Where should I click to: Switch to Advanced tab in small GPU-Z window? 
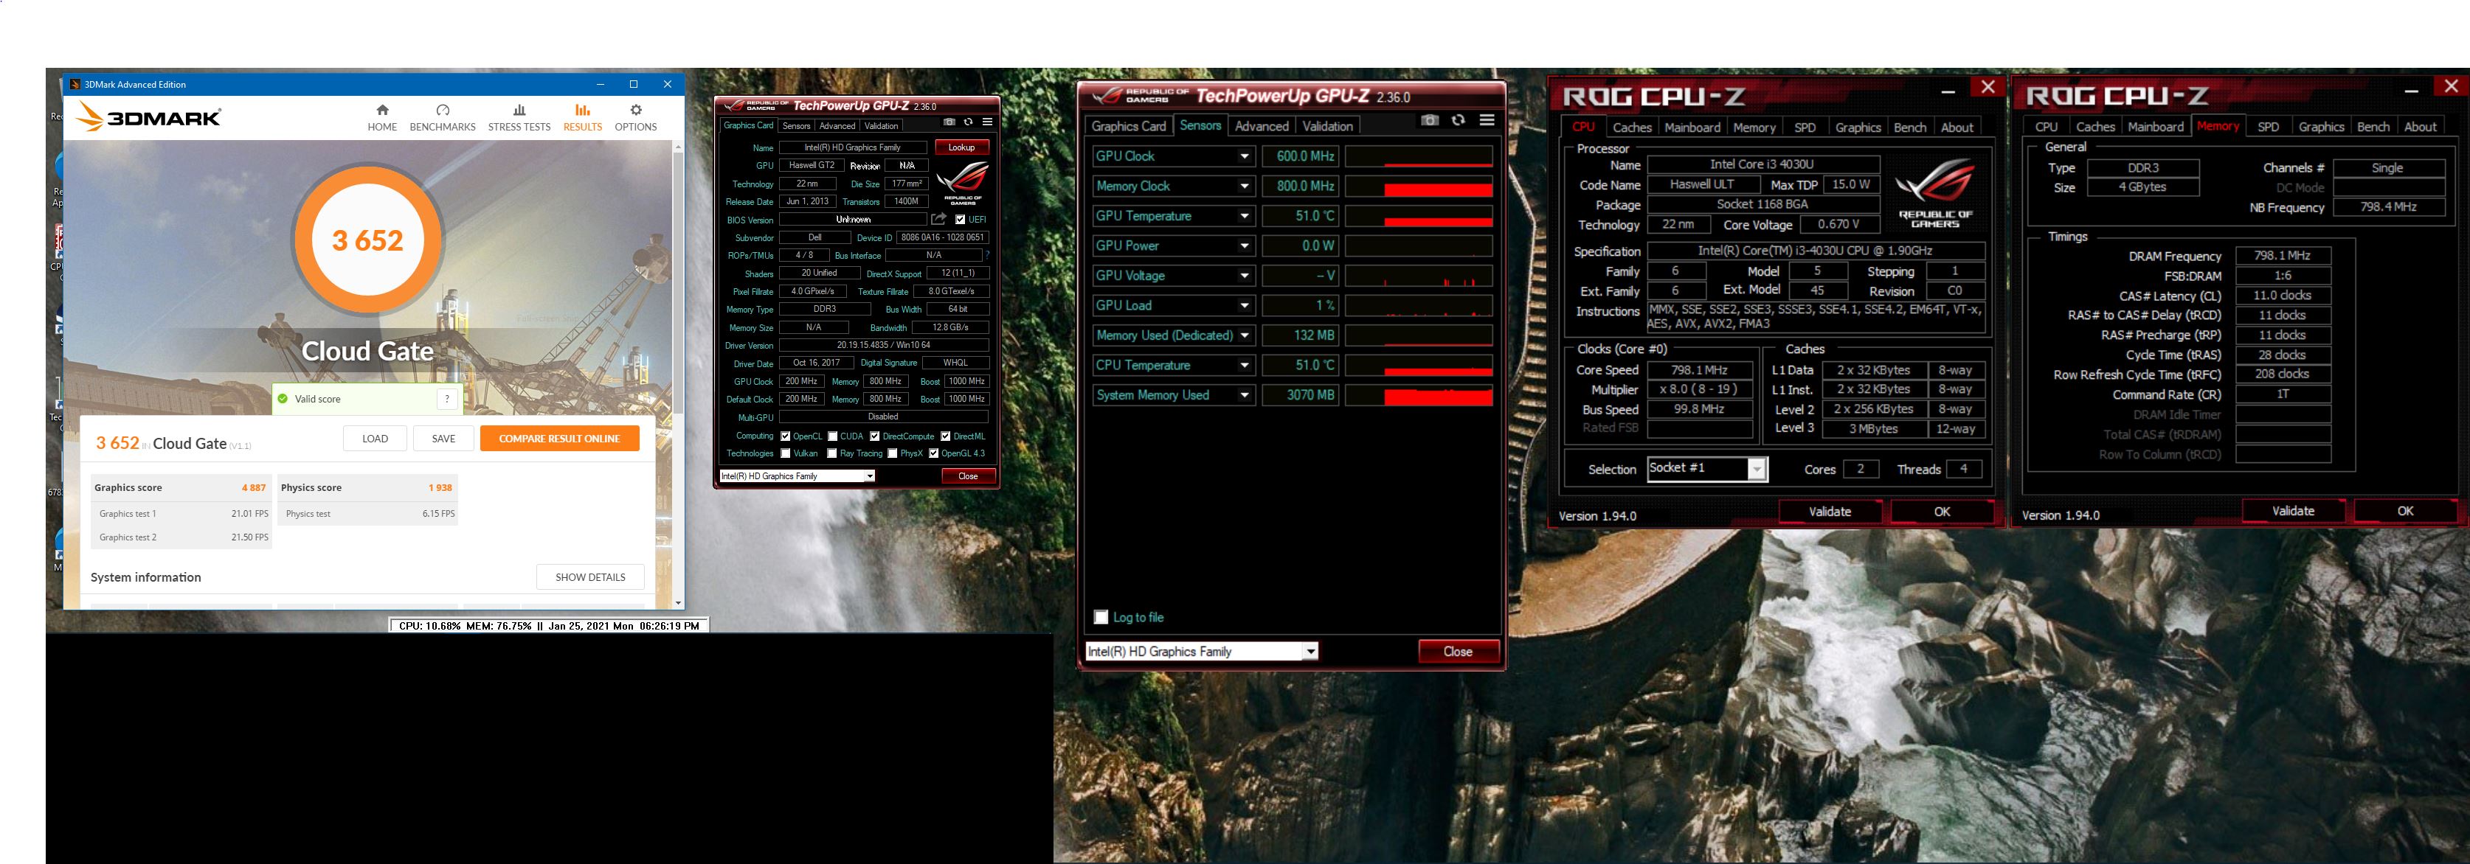(x=836, y=125)
